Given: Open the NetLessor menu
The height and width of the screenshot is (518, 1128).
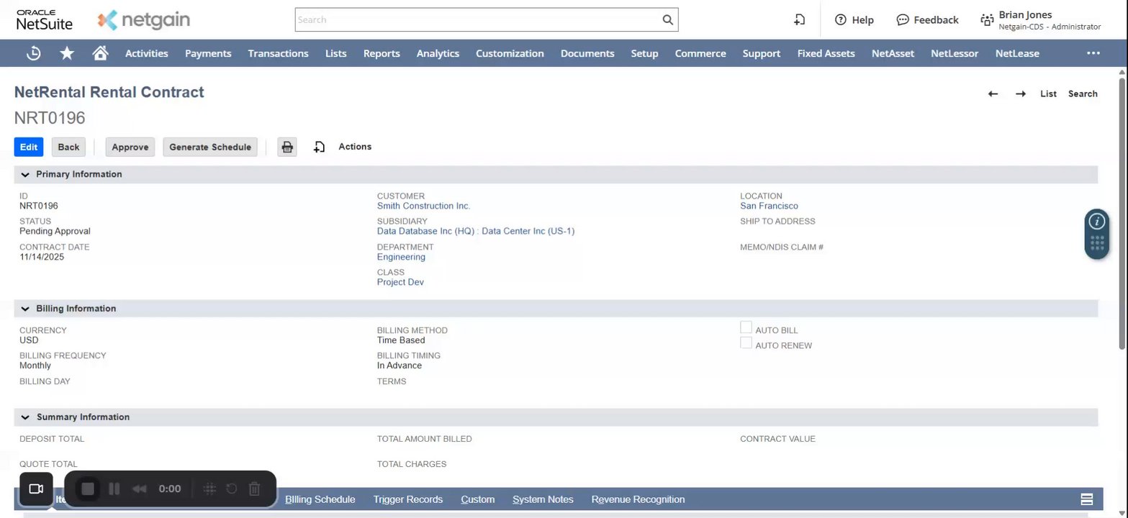Looking at the screenshot, I should 955,53.
